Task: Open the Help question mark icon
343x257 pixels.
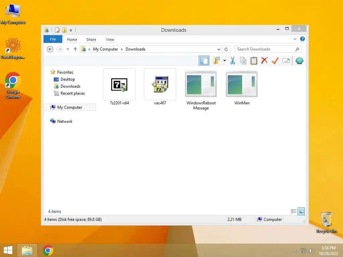Action: pyautogui.click(x=302, y=39)
